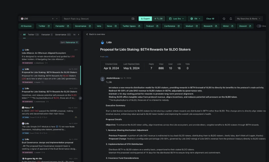This screenshot has width=269, height=162.
Task: Open Lido Alliance: An Ethereum-Aligned Ecosystem result
Action: (x=49, y=56)
